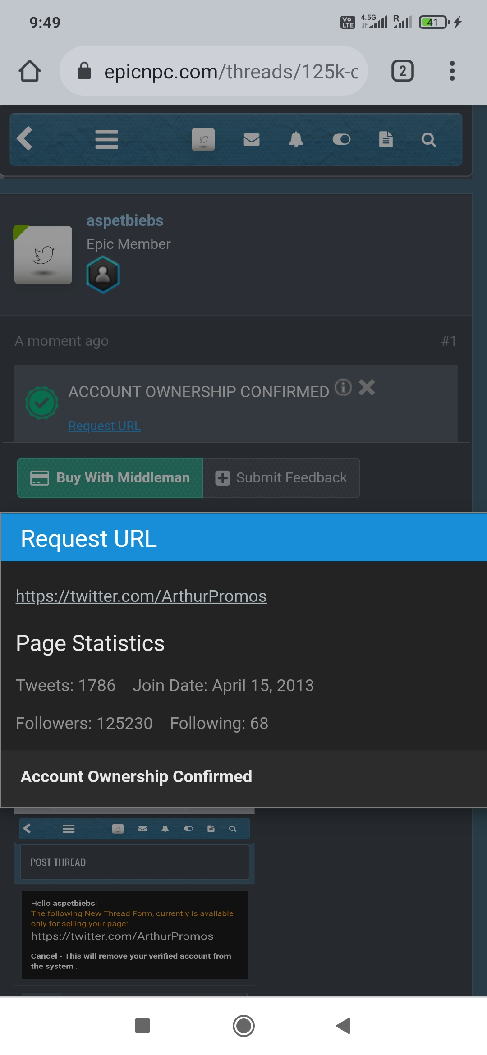This screenshot has width=487, height=1055.
Task: Open the Request URL link
Action: click(x=105, y=426)
